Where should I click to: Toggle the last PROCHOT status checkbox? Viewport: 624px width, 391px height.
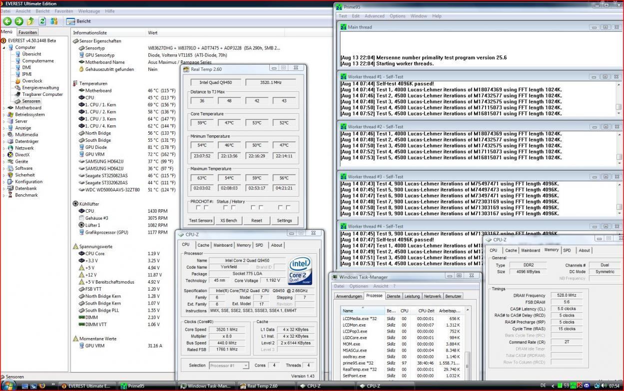[x=288, y=207]
